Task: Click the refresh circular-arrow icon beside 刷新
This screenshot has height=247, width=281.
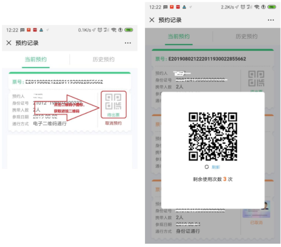Action: (207, 167)
